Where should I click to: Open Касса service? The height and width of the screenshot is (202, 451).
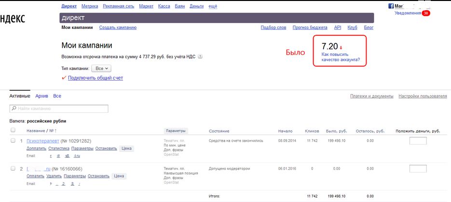pyautogui.click(x=164, y=6)
